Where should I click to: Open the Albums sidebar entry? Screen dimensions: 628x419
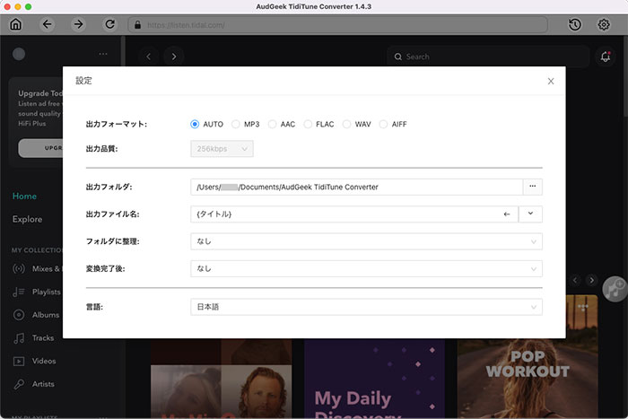pos(46,315)
